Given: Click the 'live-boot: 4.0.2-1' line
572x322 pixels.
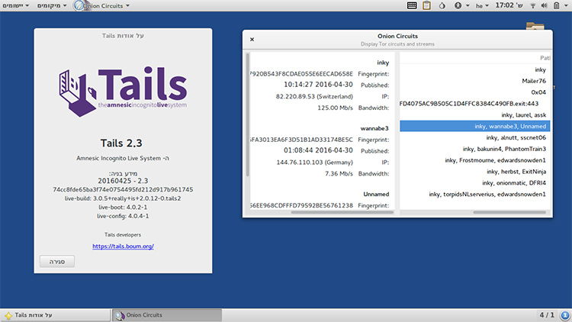Looking at the screenshot, I should (x=123, y=208).
